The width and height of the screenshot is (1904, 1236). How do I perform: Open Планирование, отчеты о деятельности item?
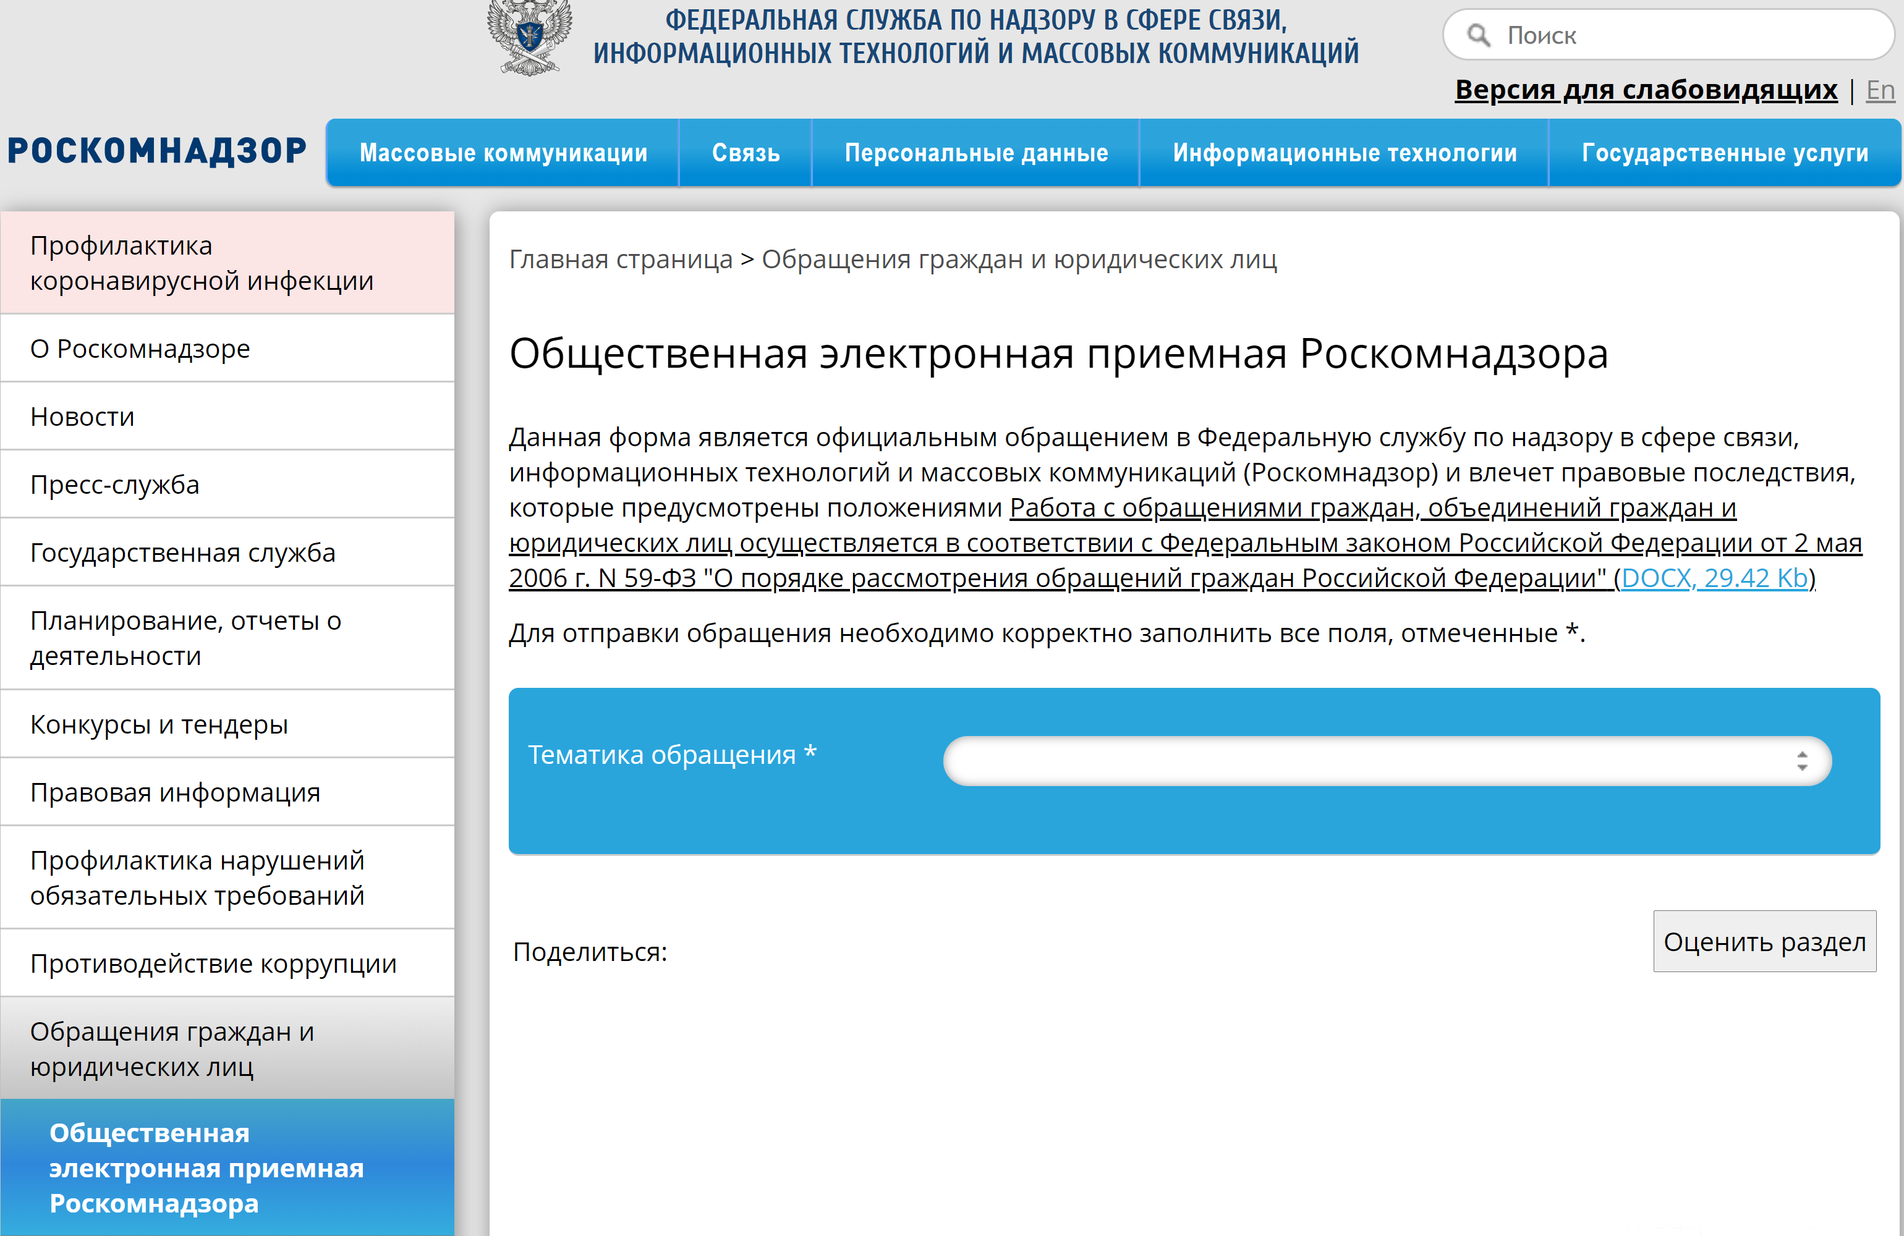pos(228,638)
